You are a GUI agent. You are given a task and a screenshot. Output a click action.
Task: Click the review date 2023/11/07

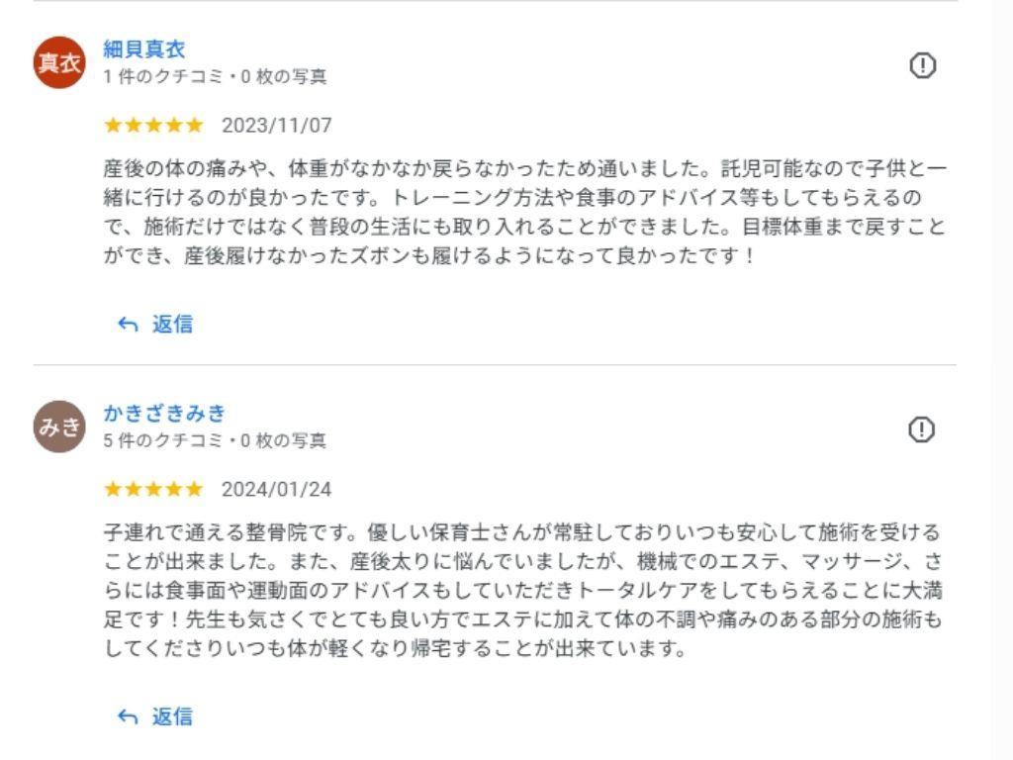coord(276,126)
